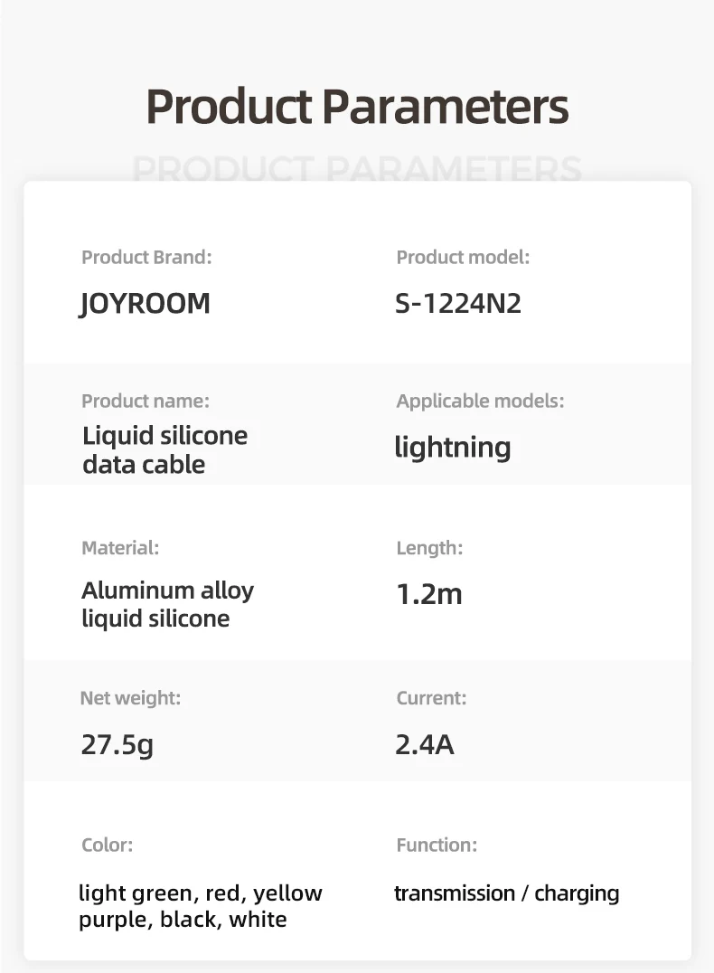Select Aluminum alloy liquid silicone text
This screenshot has width=714, height=973.
[x=167, y=604]
